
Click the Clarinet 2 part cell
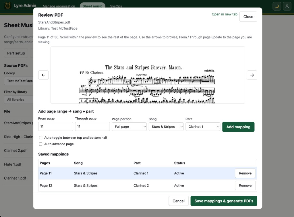click(141, 185)
